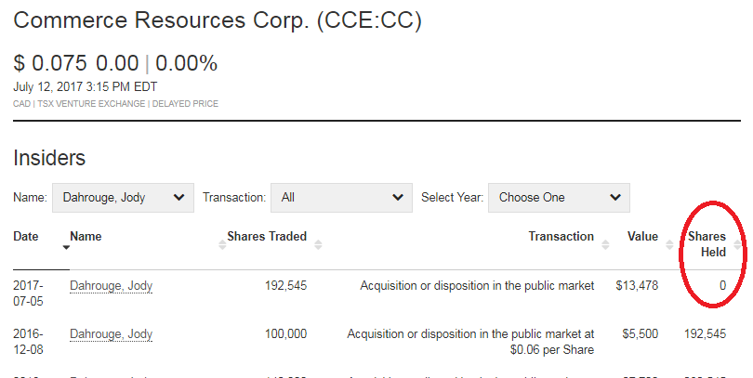Sort by the Date column header
This screenshot has height=378, width=753.
(26, 237)
